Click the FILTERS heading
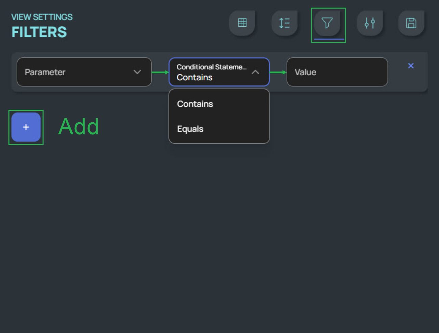The width and height of the screenshot is (439, 333). pos(39,32)
